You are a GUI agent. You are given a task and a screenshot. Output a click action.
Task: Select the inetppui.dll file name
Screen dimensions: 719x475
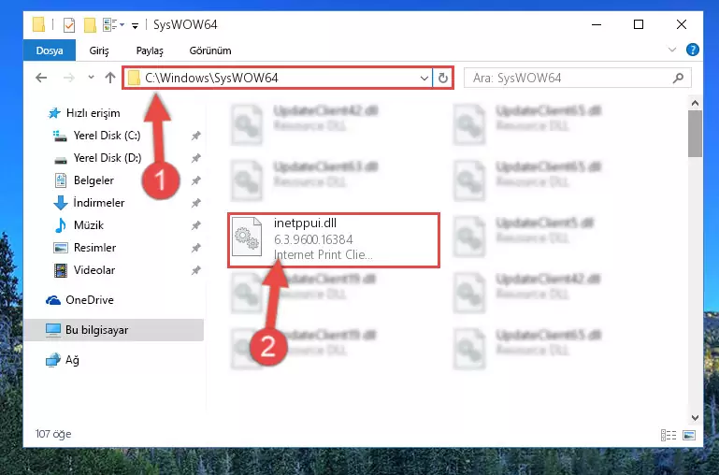(x=305, y=223)
